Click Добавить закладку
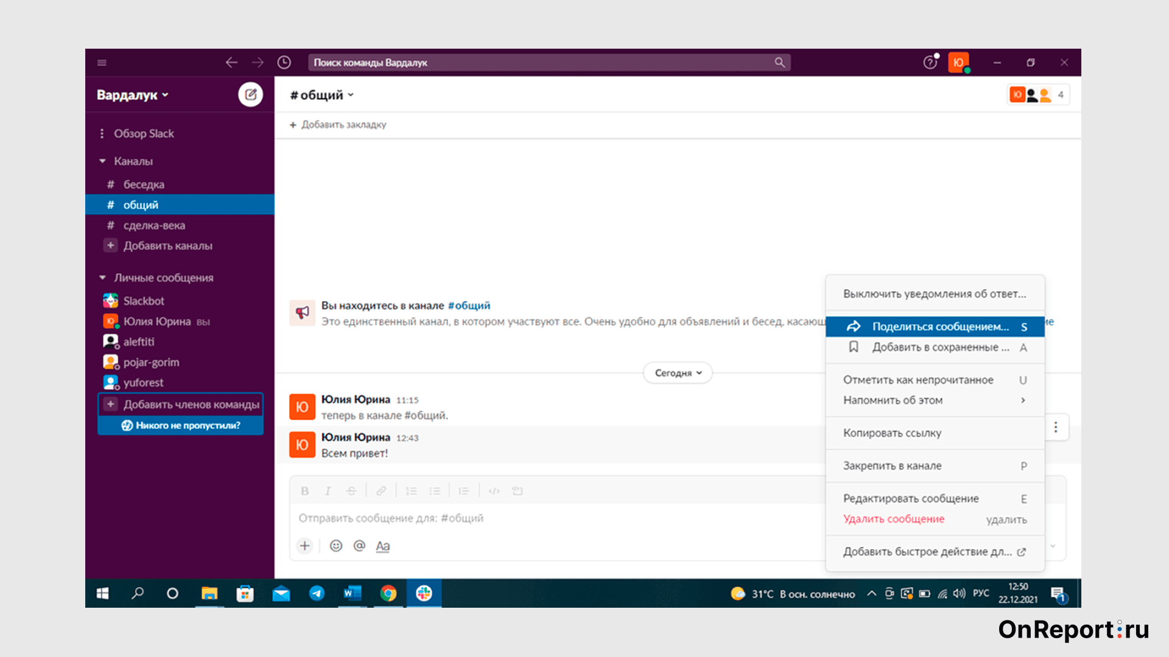 [338, 125]
